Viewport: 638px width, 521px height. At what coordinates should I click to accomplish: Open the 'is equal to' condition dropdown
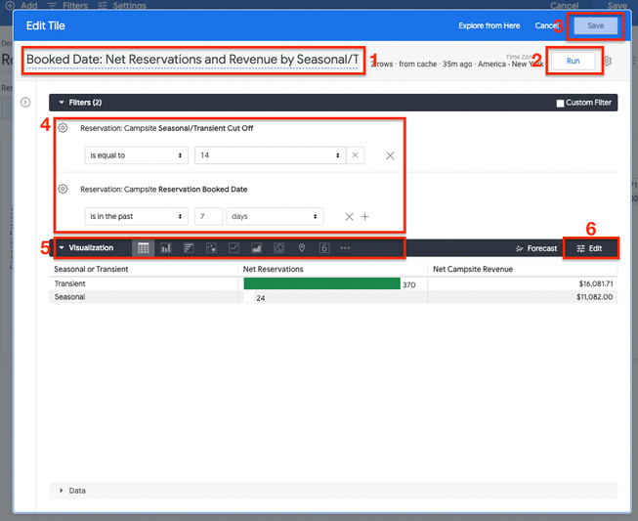tap(136, 155)
